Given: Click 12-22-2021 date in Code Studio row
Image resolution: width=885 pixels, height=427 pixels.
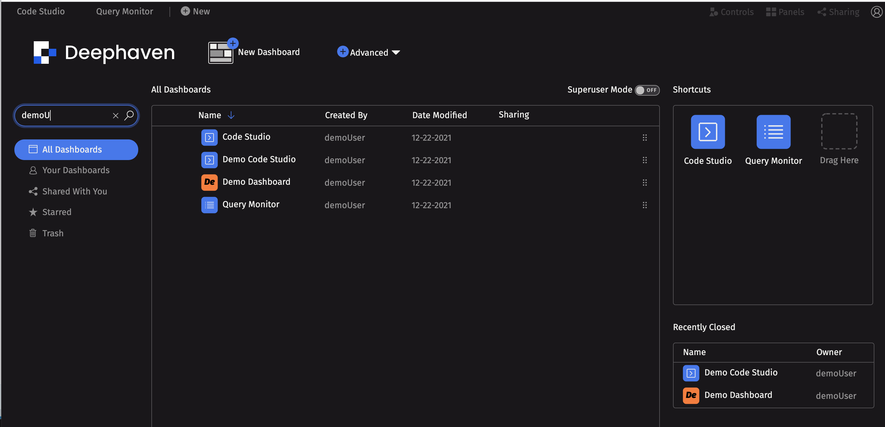Looking at the screenshot, I should 431,138.
